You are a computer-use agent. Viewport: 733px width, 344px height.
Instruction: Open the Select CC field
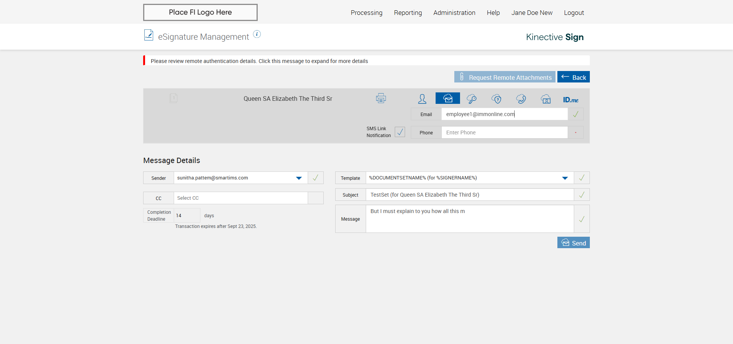241,198
